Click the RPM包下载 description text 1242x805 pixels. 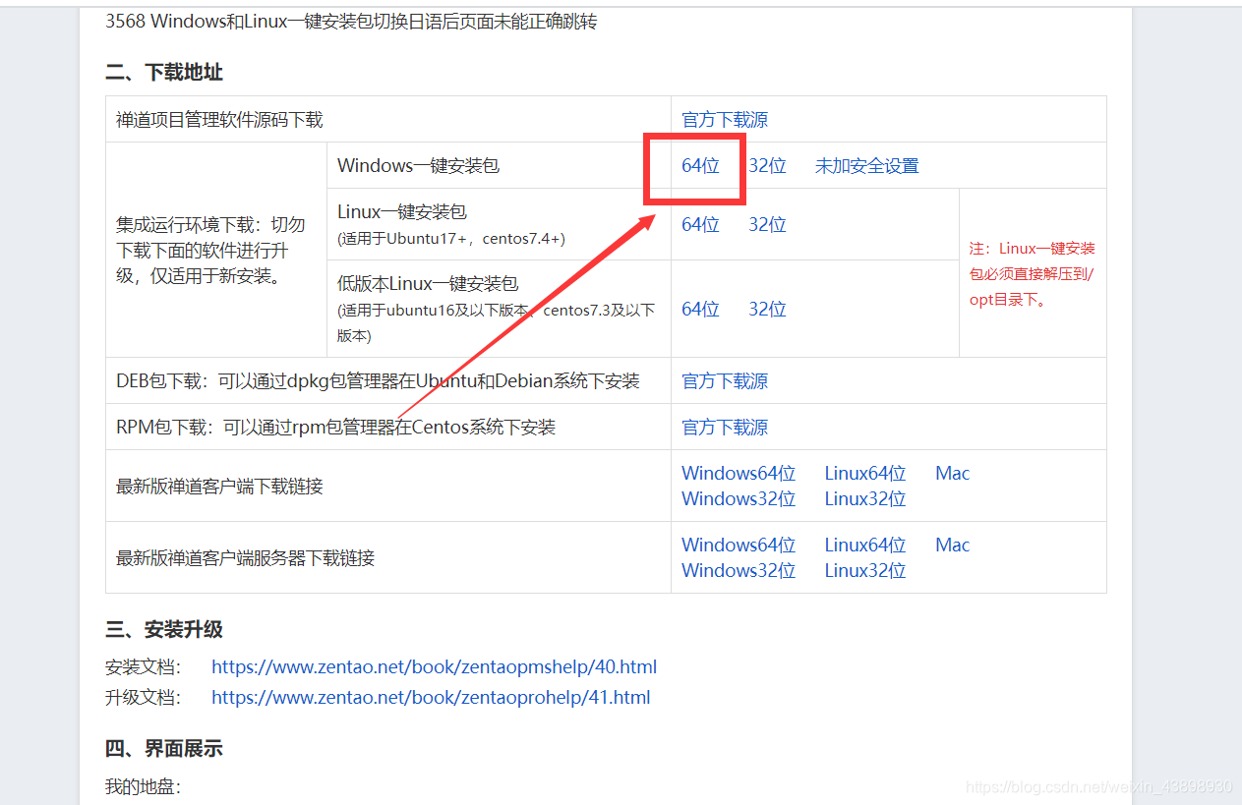[x=335, y=428]
